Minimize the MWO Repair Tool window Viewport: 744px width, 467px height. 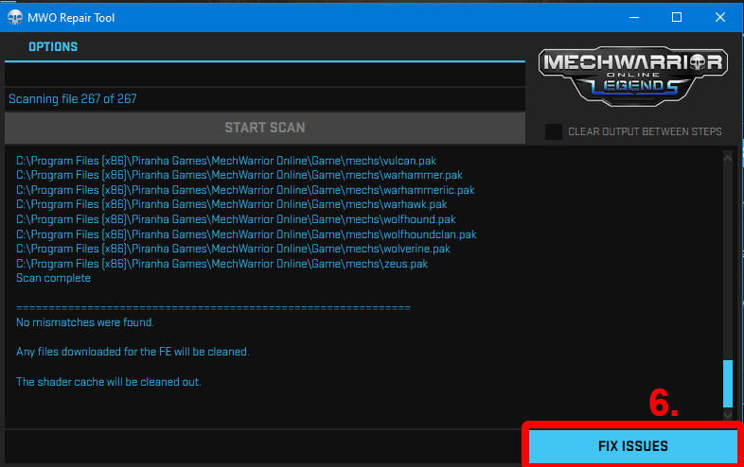(632, 16)
